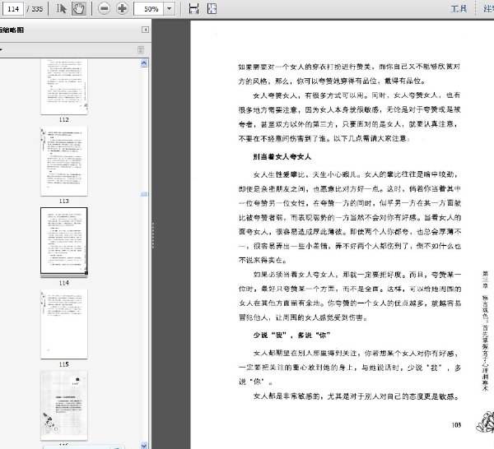Select the arrow selection tool
494x449 pixels.
point(61,8)
